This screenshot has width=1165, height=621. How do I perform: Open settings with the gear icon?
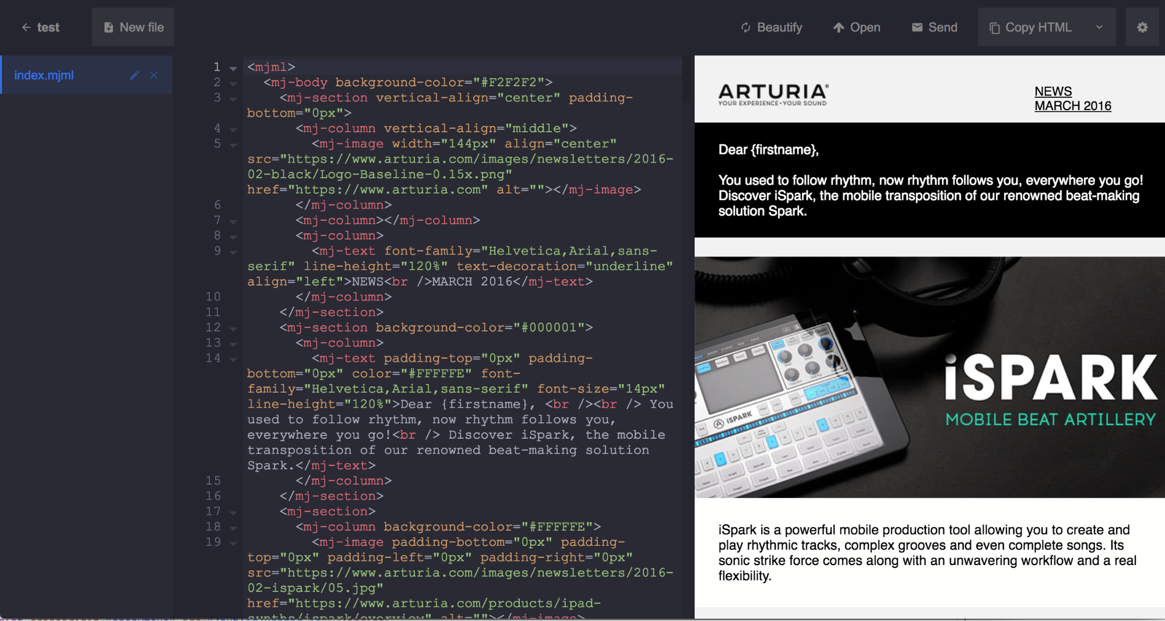[x=1142, y=27]
